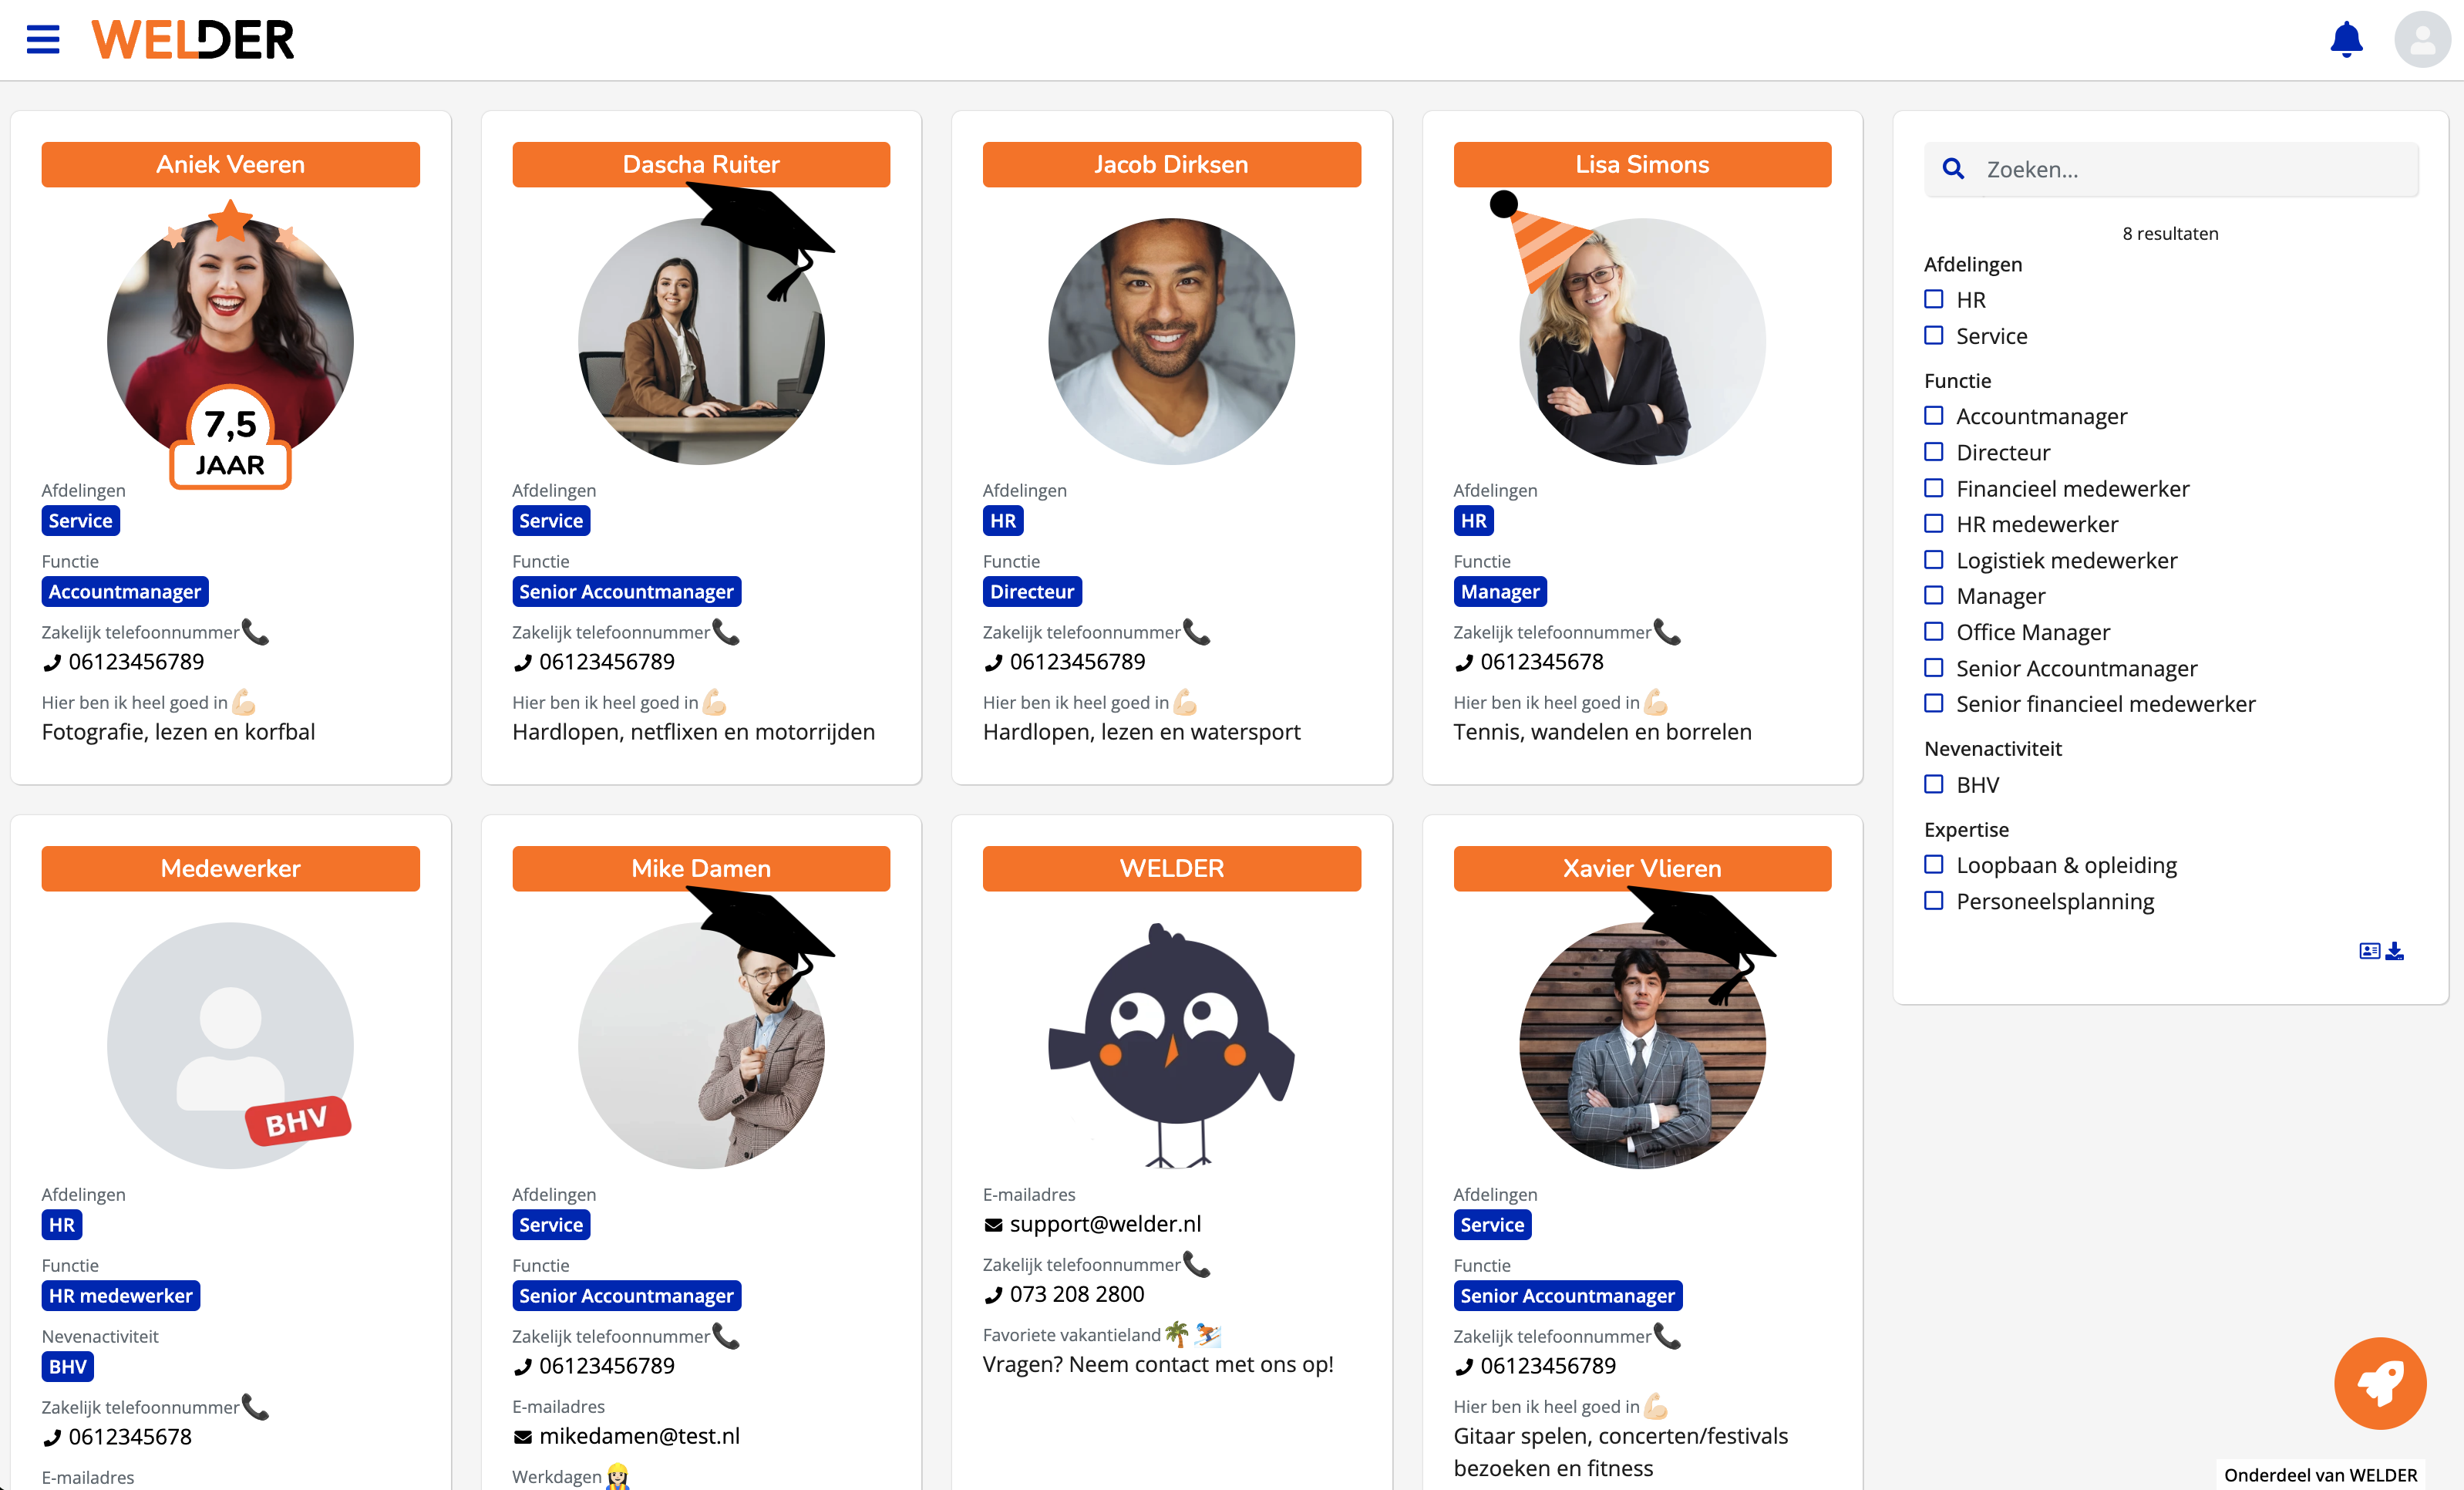Viewport: 2464px width, 1490px height.
Task: Tick the Loopbaan & opleiding checkbox
Action: tap(1934, 864)
